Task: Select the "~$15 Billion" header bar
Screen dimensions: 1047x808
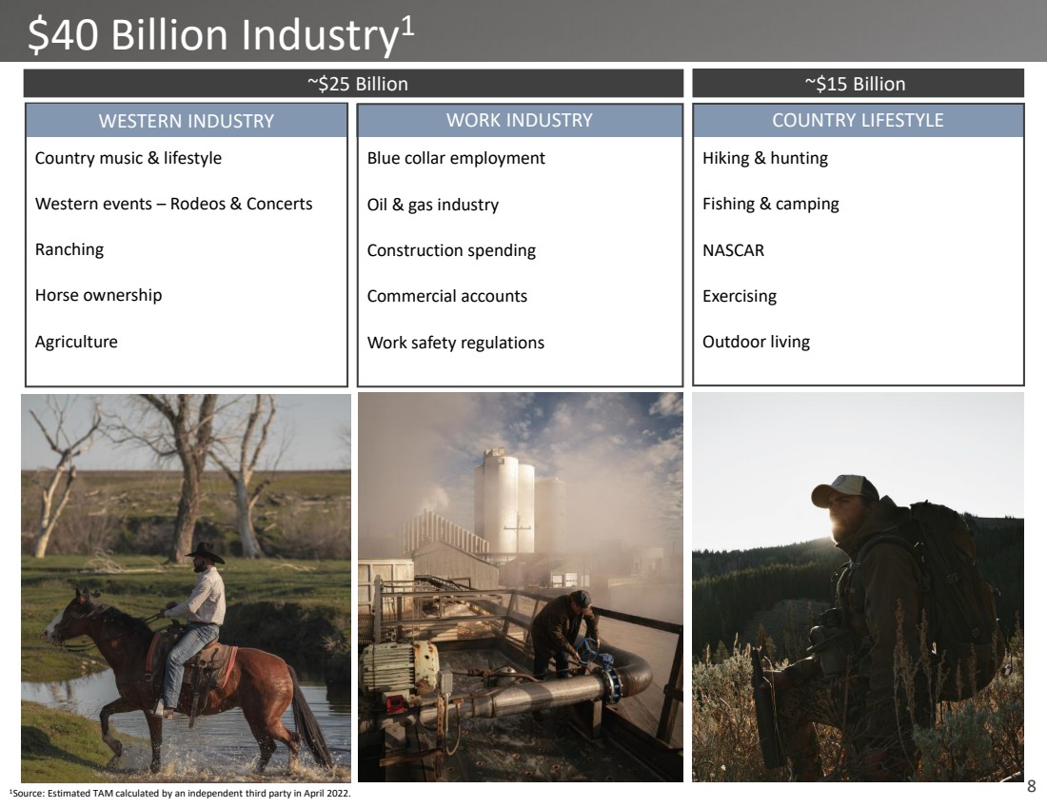Action: [x=857, y=84]
